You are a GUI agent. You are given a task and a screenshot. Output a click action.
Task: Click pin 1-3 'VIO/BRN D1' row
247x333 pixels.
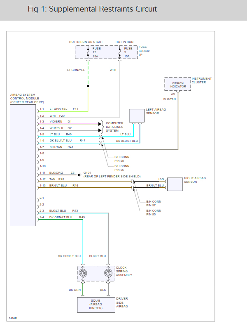[56, 121]
